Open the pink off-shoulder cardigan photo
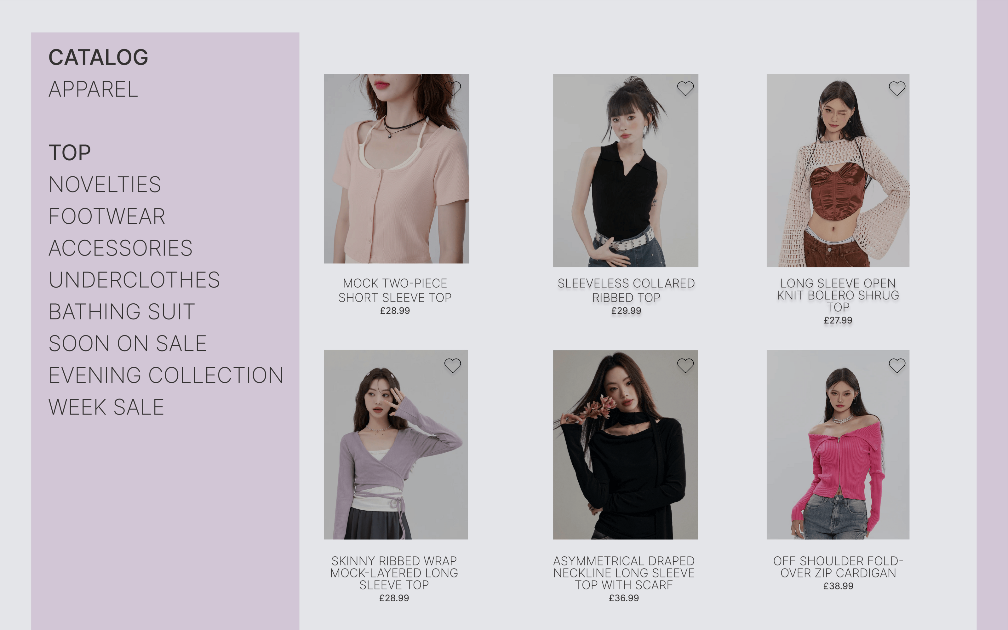This screenshot has width=1008, height=630. click(x=838, y=444)
